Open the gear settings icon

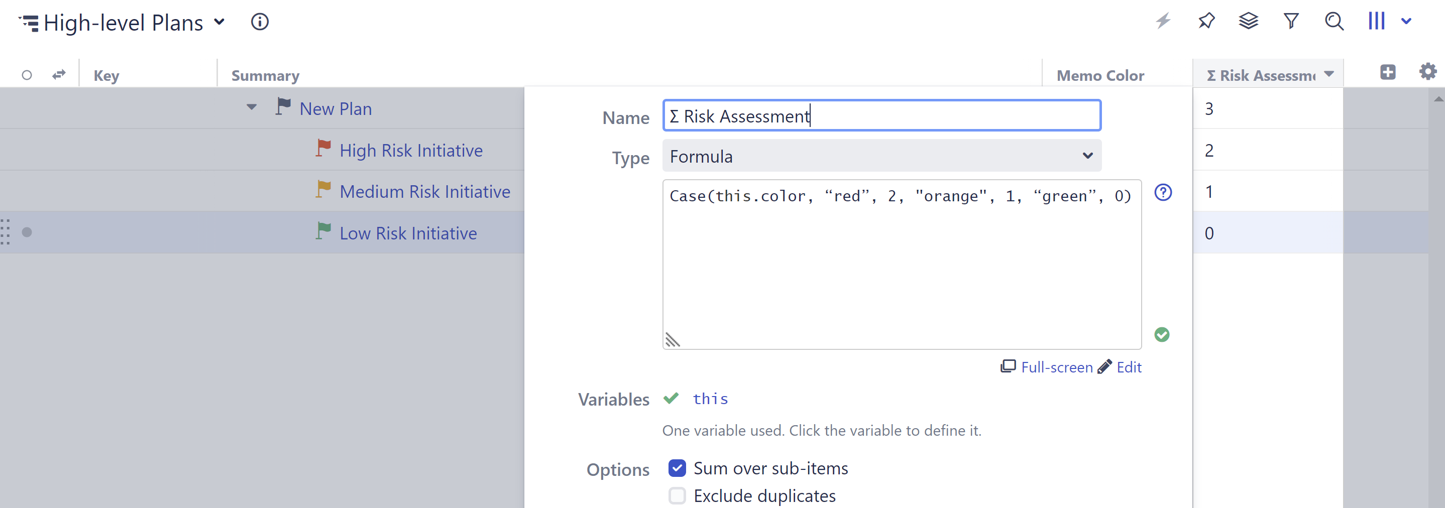[1427, 72]
